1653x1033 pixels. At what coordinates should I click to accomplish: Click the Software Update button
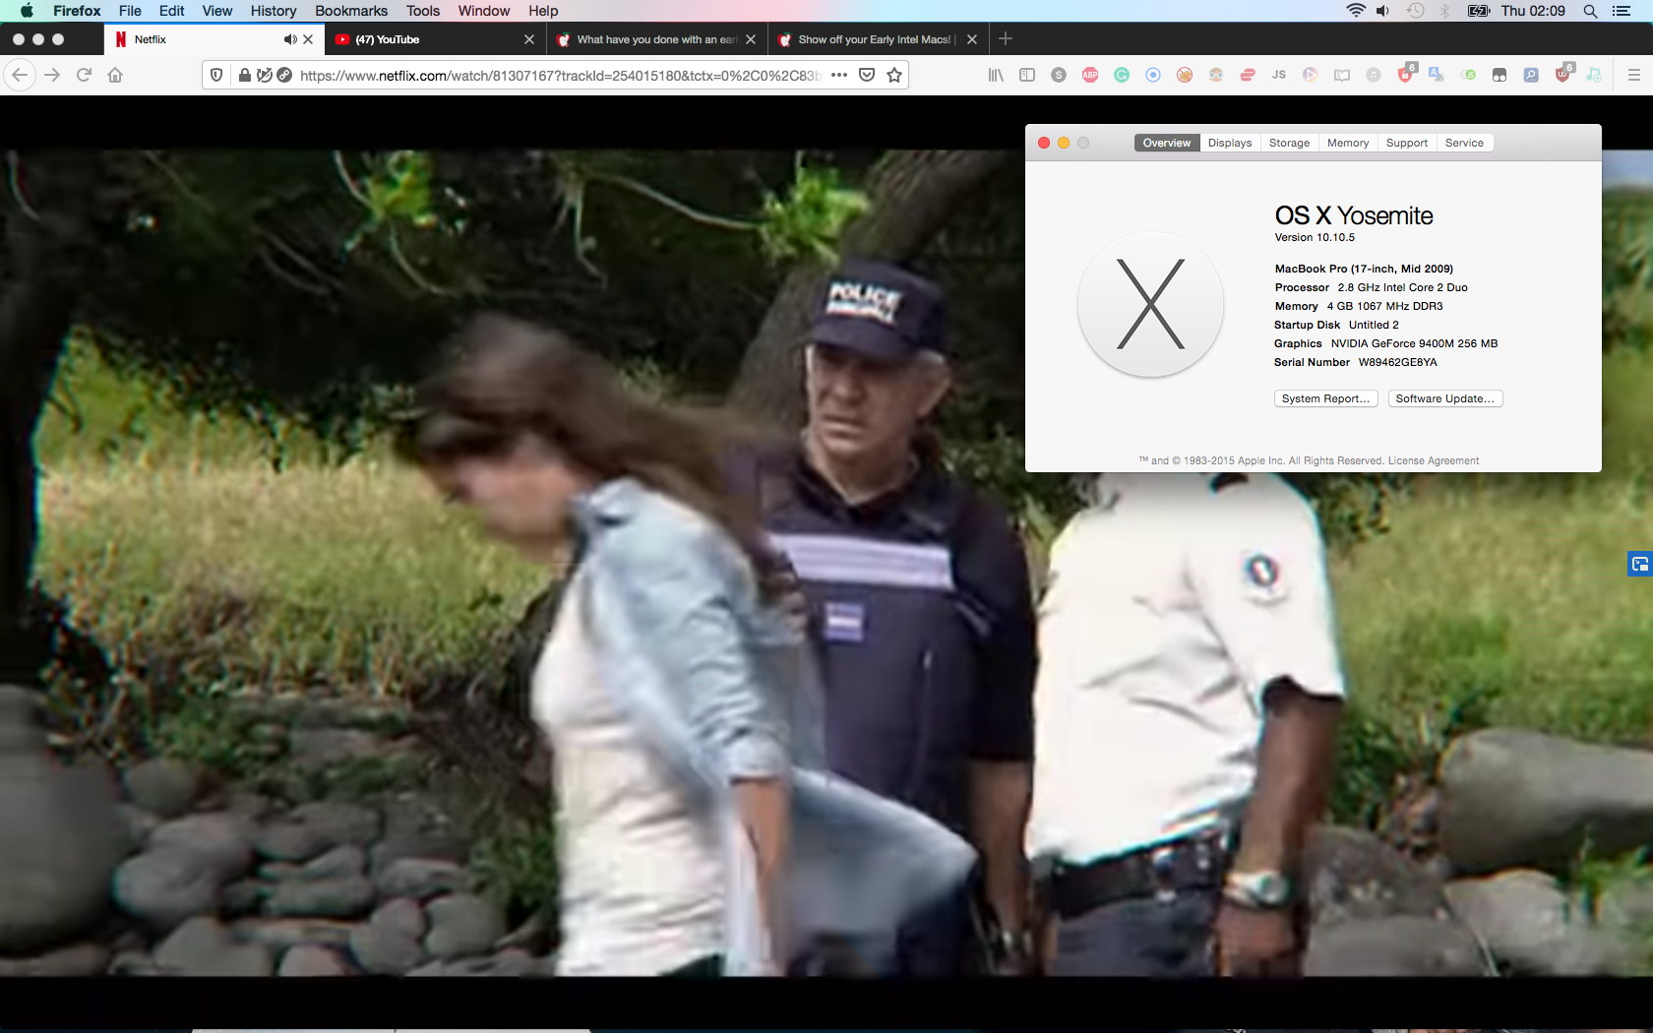tap(1444, 398)
